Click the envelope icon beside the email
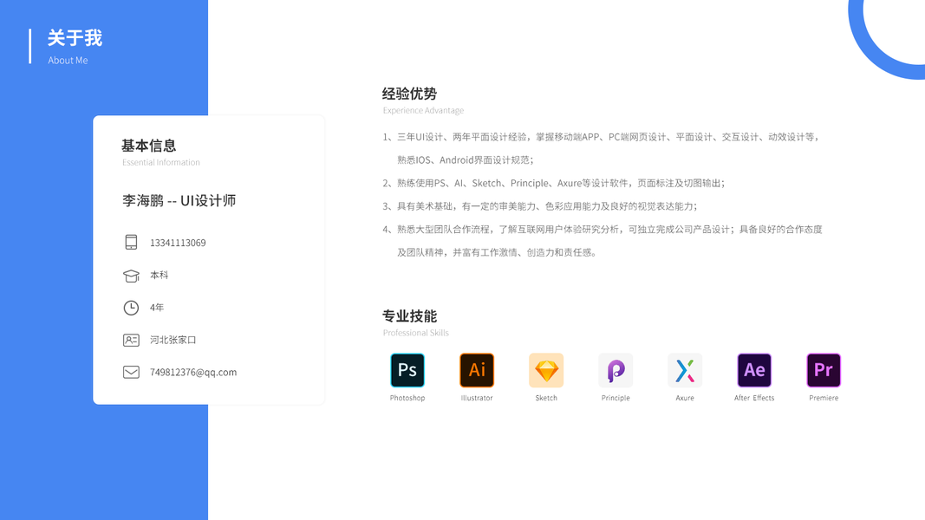 click(x=131, y=372)
